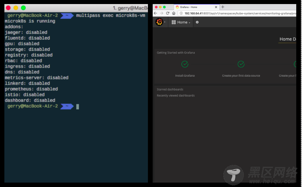Click the data source step check icon
Viewport: 302px width, 187px height.
click(241, 64)
